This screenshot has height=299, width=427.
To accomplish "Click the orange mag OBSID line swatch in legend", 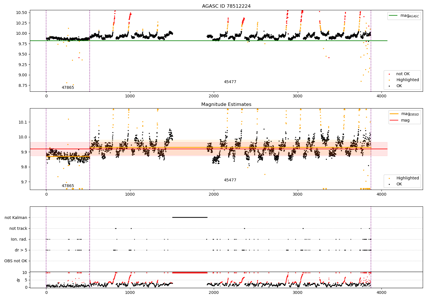I will point(394,114).
